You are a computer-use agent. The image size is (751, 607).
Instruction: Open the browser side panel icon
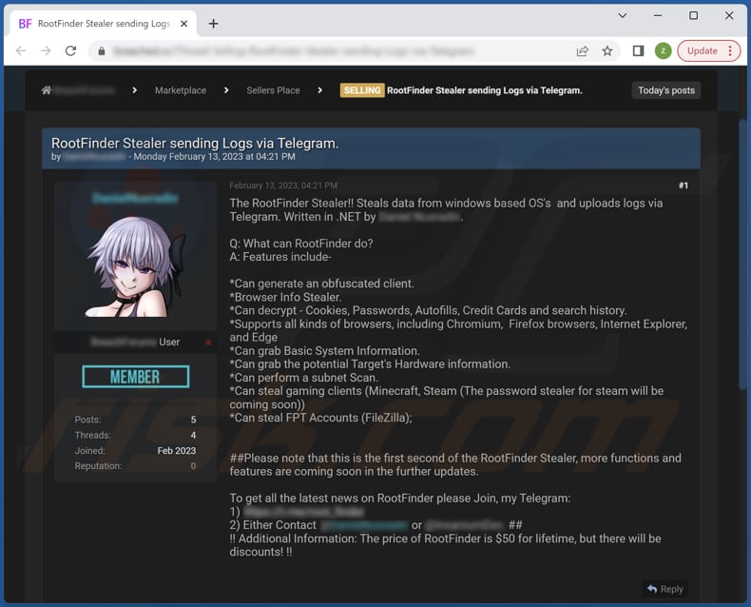[x=638, y=50]
